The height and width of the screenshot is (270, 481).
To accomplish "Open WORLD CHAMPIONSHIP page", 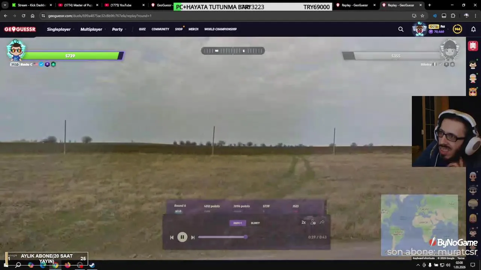I will pyautogui.click(x=221, y=29).
